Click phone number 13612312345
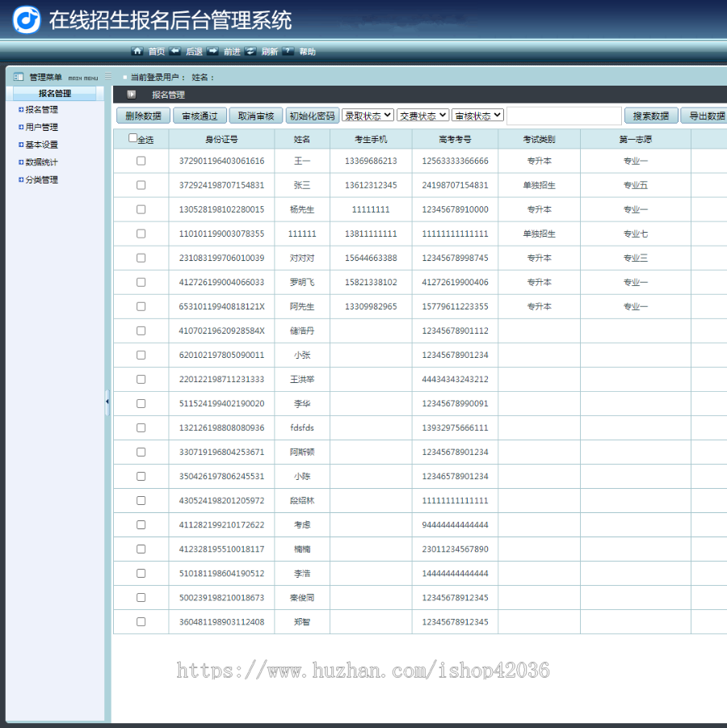 pos(371,185)
